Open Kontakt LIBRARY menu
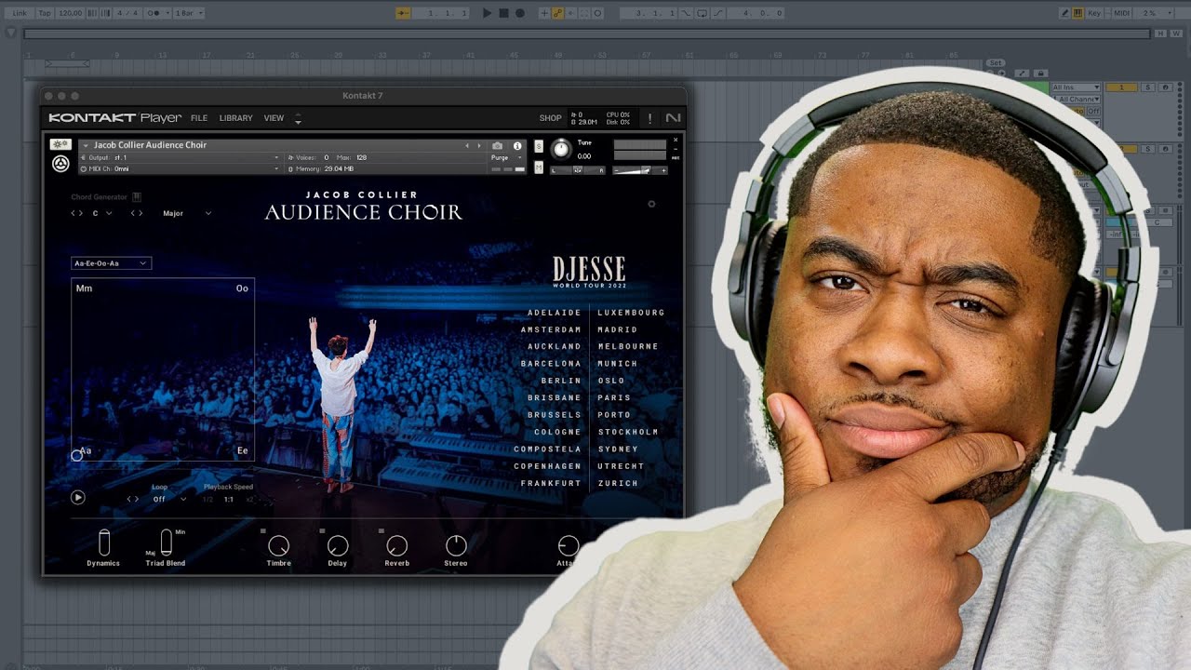 click(x=235, y=118)
